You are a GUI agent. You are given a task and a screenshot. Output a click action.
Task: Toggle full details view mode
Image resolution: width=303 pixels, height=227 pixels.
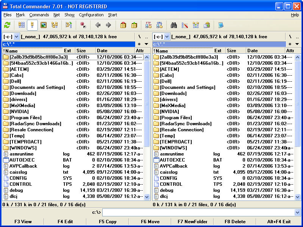click(32, 25)
